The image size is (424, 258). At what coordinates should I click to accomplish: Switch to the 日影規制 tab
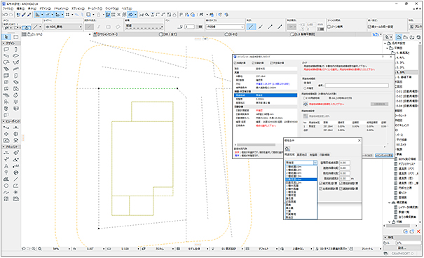324,155
